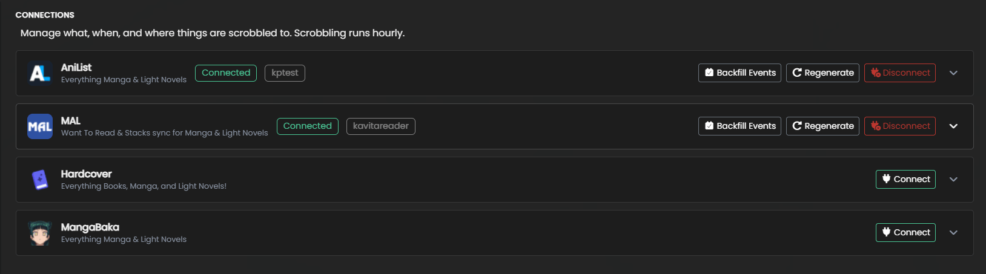This screenshot has height=274, width=986.
Task: Regenerate the MAL connection token
Action: coord(822,126)
